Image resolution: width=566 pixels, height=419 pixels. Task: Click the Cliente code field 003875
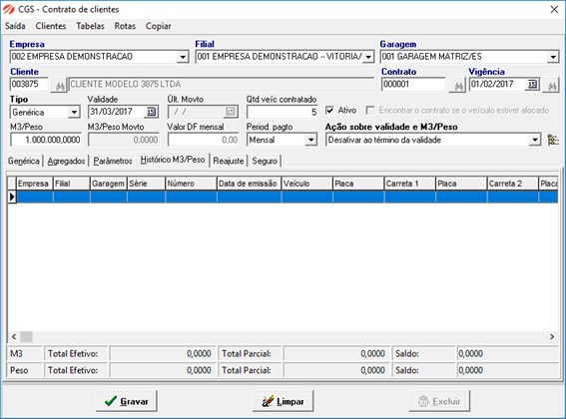tap(29, 85)
